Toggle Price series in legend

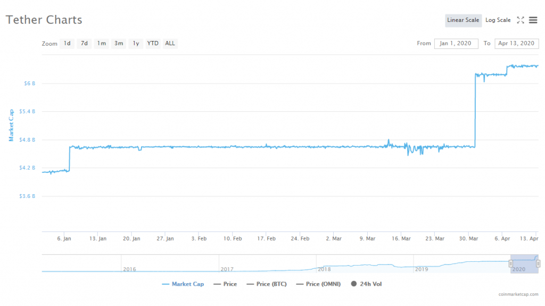click(226, 284)
